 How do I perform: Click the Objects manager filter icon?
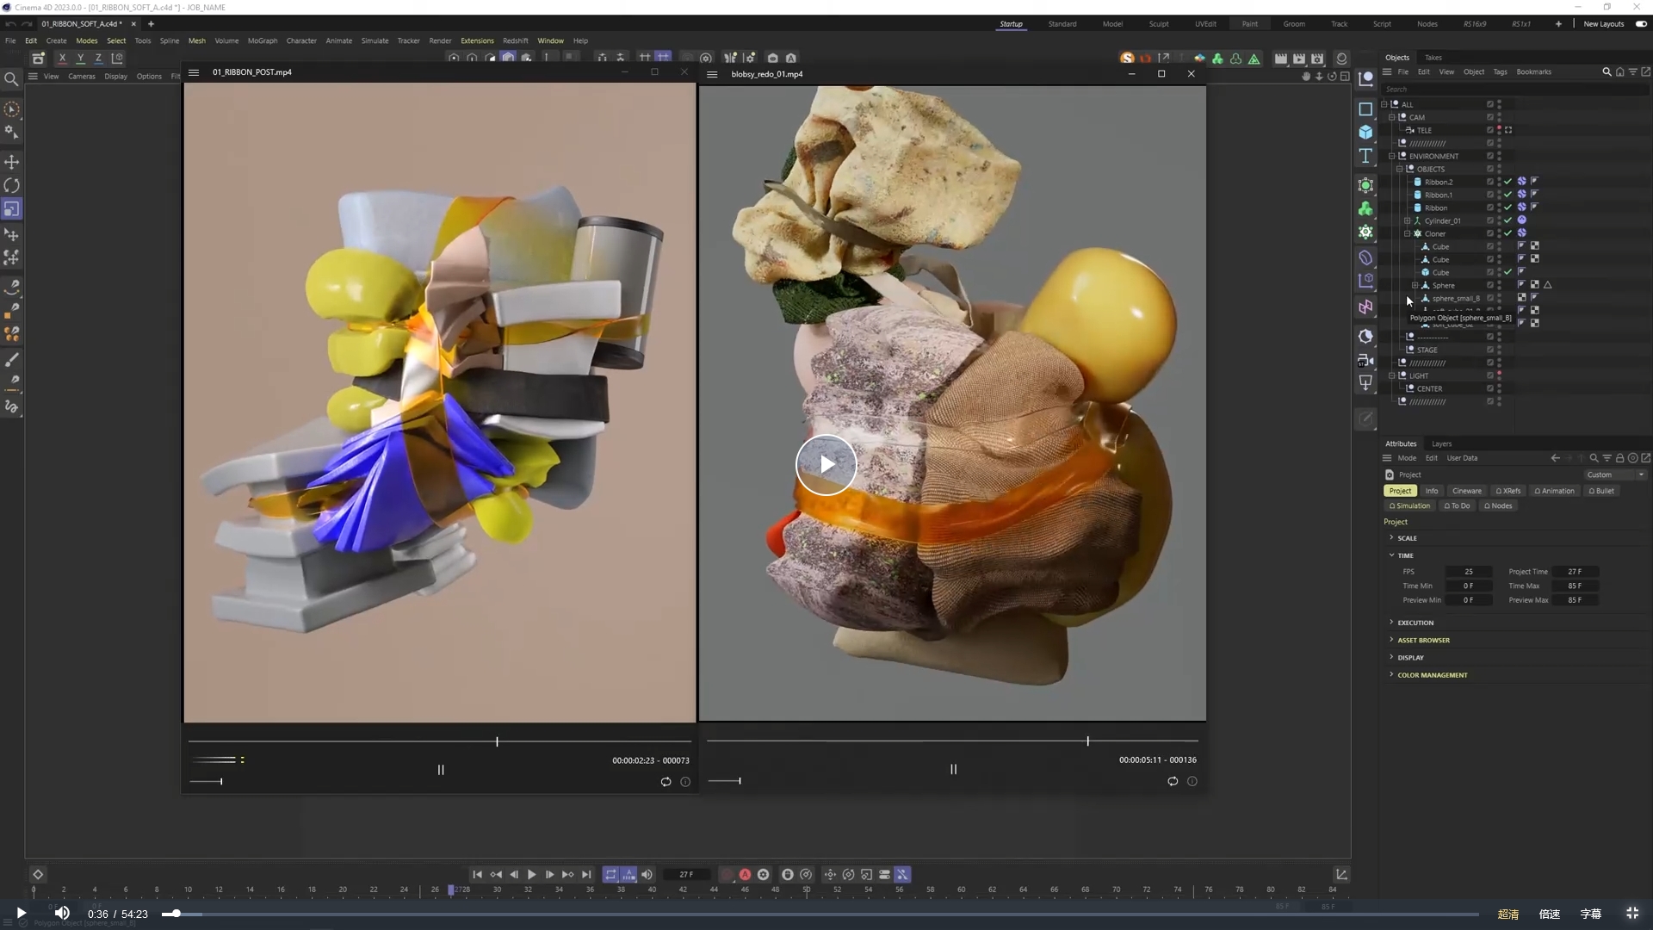1632,72
